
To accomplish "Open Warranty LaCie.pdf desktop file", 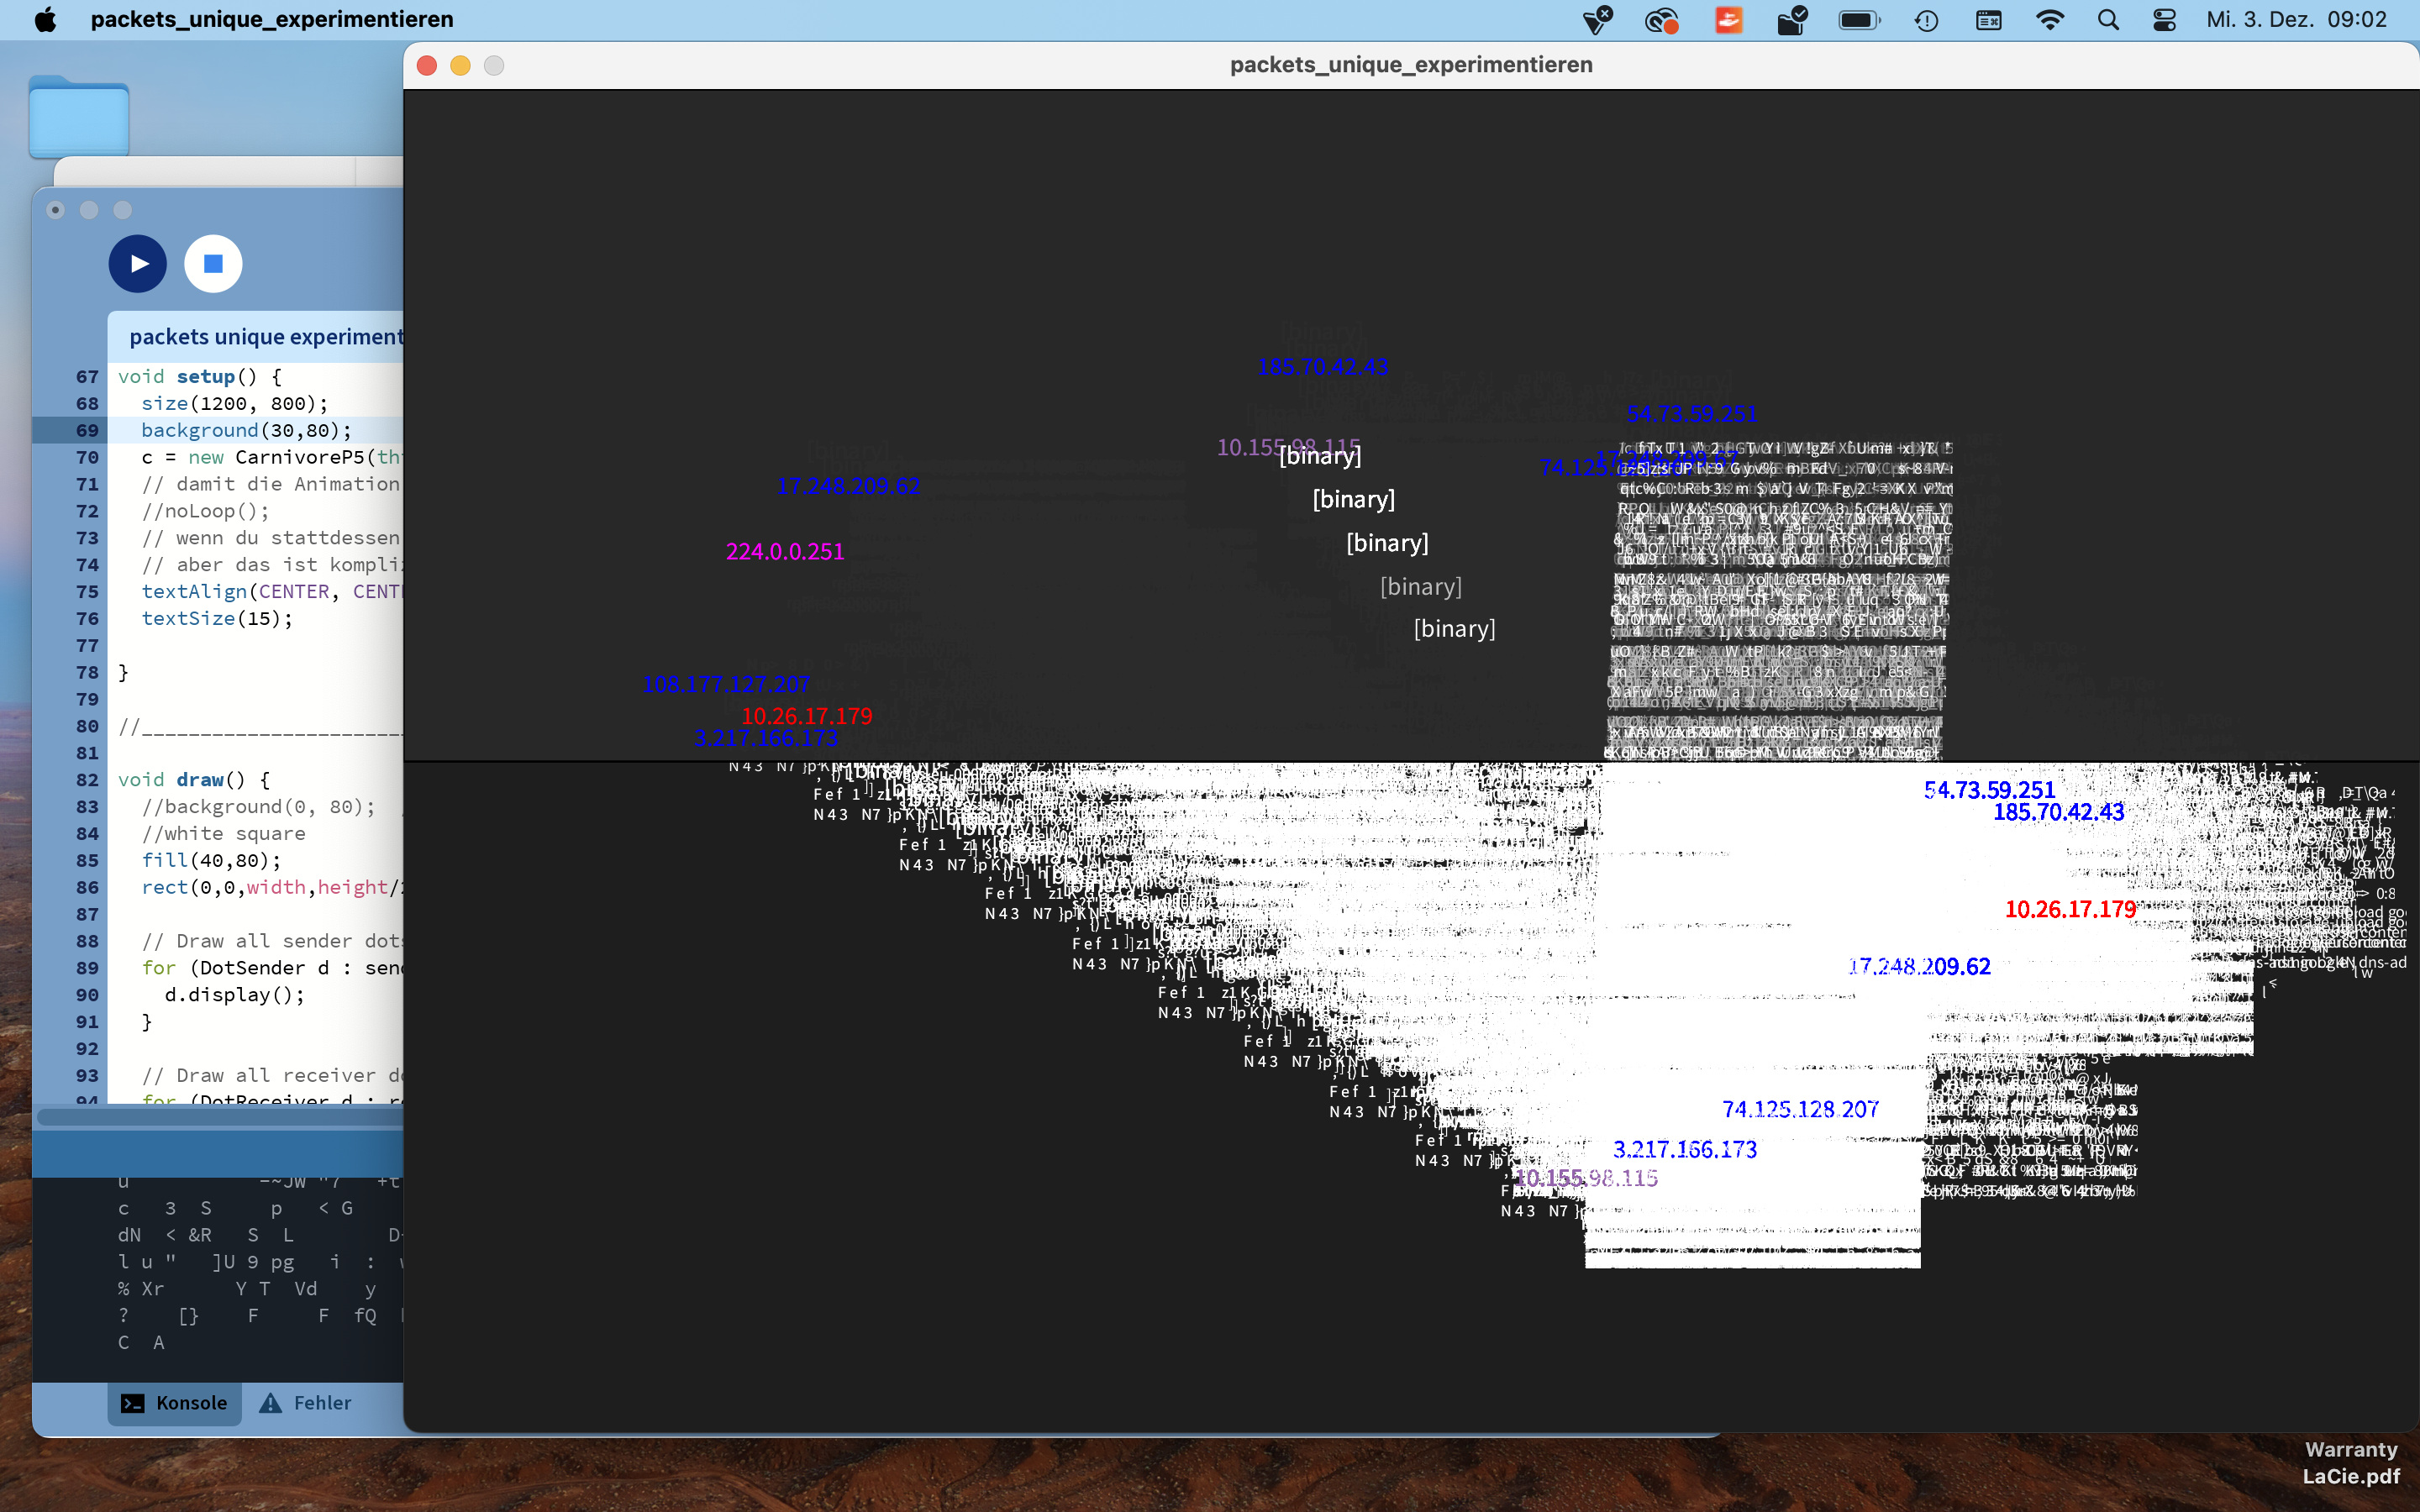I will click(2350, 1462).
